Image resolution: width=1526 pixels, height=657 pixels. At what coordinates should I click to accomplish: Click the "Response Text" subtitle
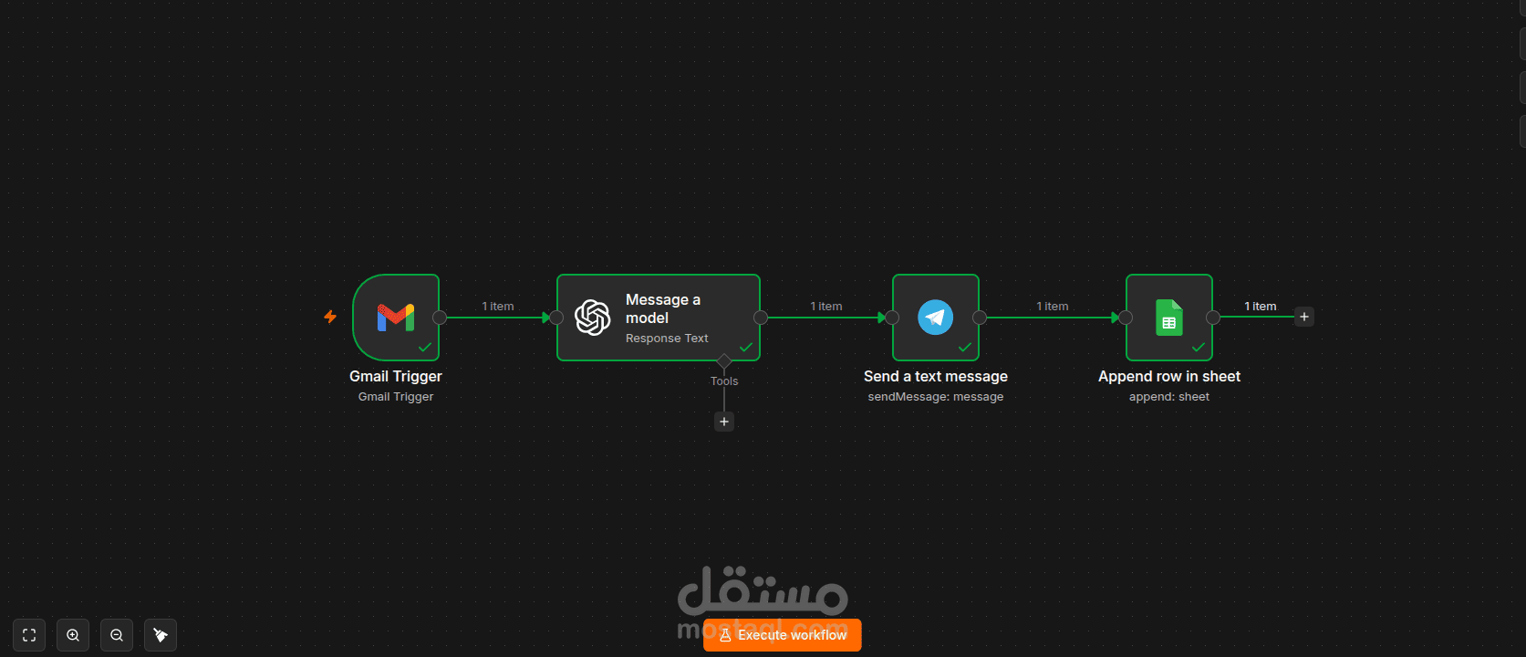(667, 339)
